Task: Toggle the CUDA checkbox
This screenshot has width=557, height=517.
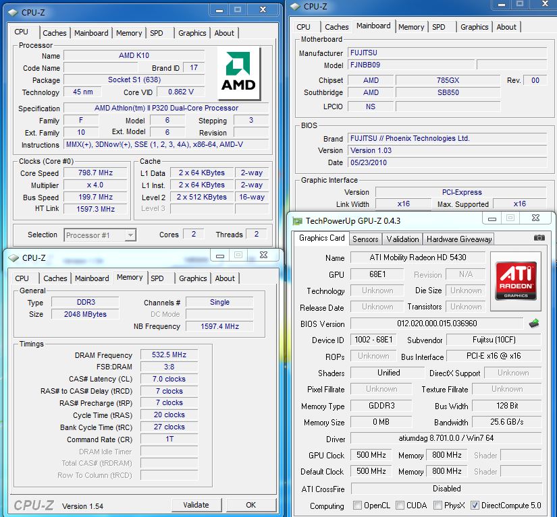Action: pyautogui.click(x=400, y=505)
